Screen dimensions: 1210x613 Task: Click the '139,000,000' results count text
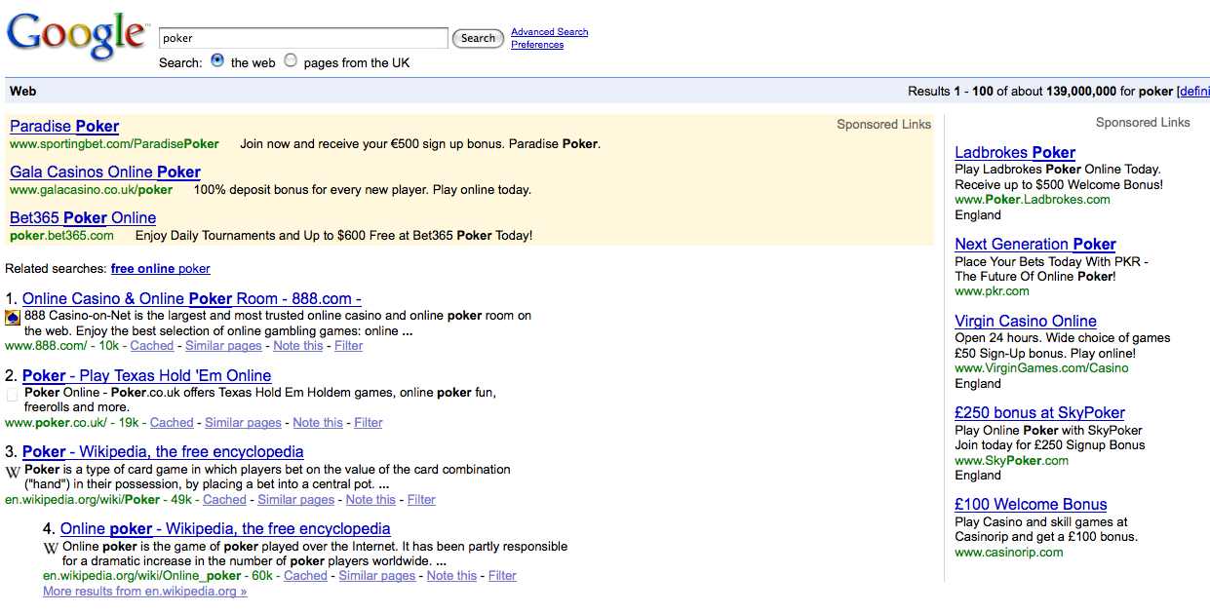coord(1081,92)
